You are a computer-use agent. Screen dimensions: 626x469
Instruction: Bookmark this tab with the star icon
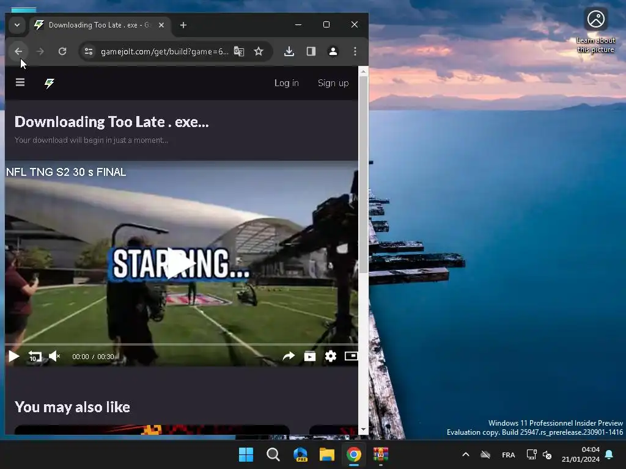click(259, 51)
